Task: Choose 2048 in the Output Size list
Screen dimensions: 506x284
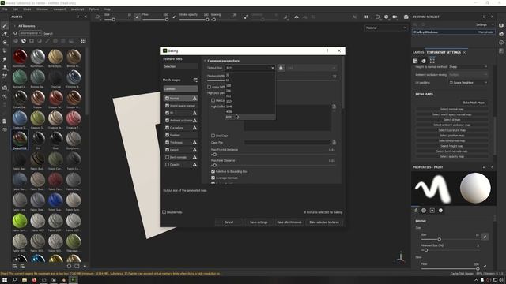Action: coord(250,106)
